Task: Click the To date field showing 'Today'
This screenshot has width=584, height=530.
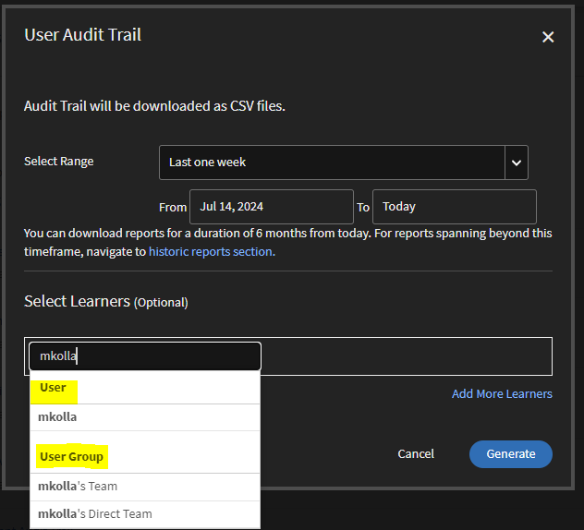Action: 454,207
